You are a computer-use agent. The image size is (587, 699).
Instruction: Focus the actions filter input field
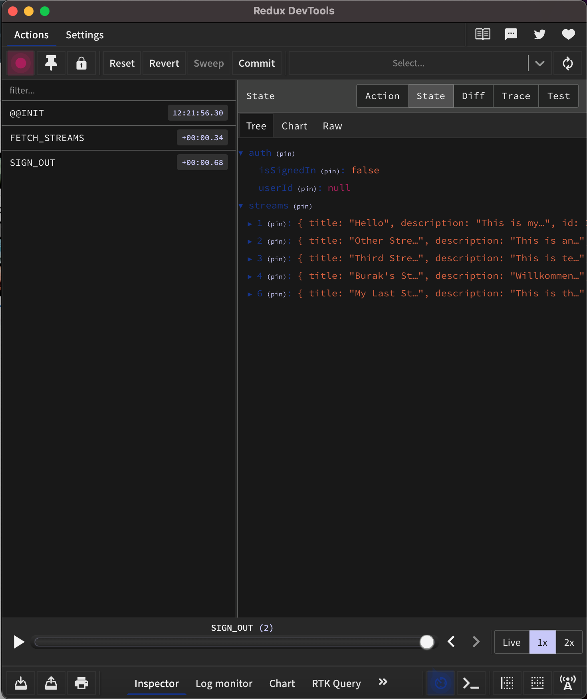coord(119,90)
